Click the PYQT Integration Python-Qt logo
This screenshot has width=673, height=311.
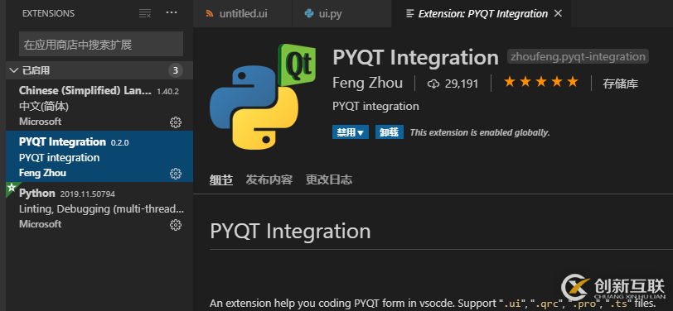(263, 97)
